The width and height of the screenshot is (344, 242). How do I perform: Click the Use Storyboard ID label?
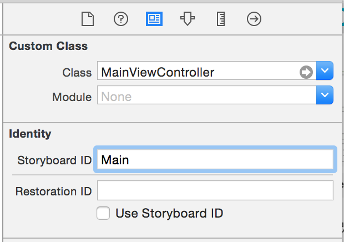(x=169, y=213)
